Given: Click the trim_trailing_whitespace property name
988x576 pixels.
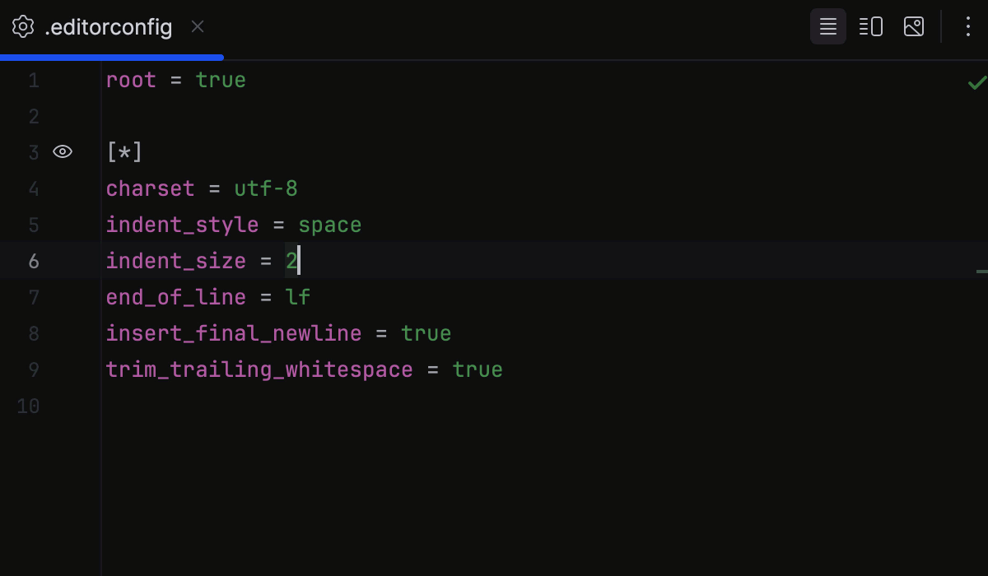Looking at the screenshot, I should (259, 369).
